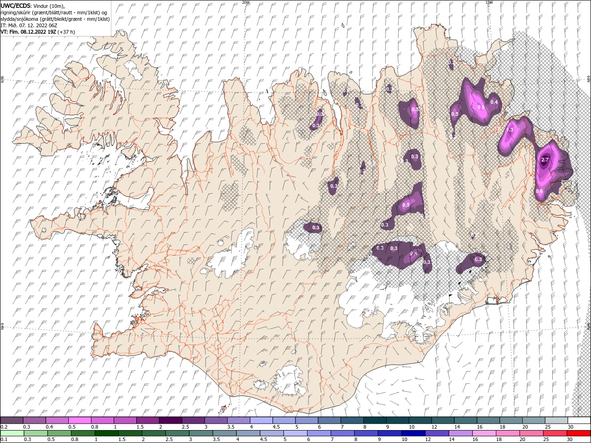Select lower legend swatch between 10 and 12
Screen dimensions: 591x443
pos(414,433)
